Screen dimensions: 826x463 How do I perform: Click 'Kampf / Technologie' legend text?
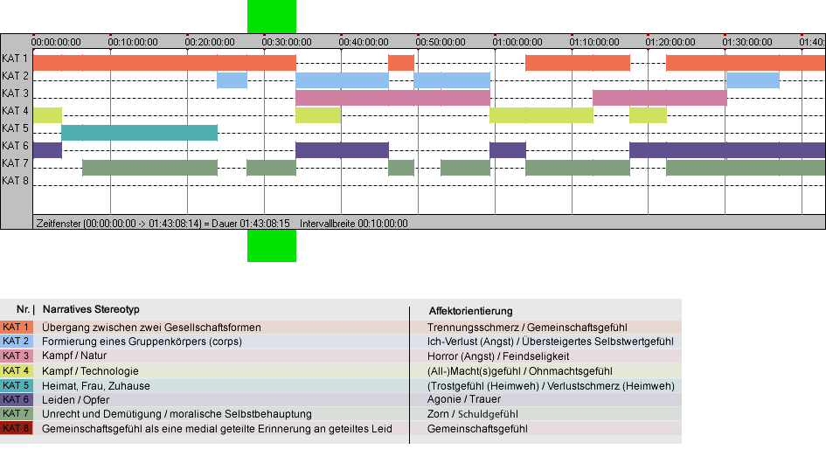pyautogui.click(x=91, y=370)
